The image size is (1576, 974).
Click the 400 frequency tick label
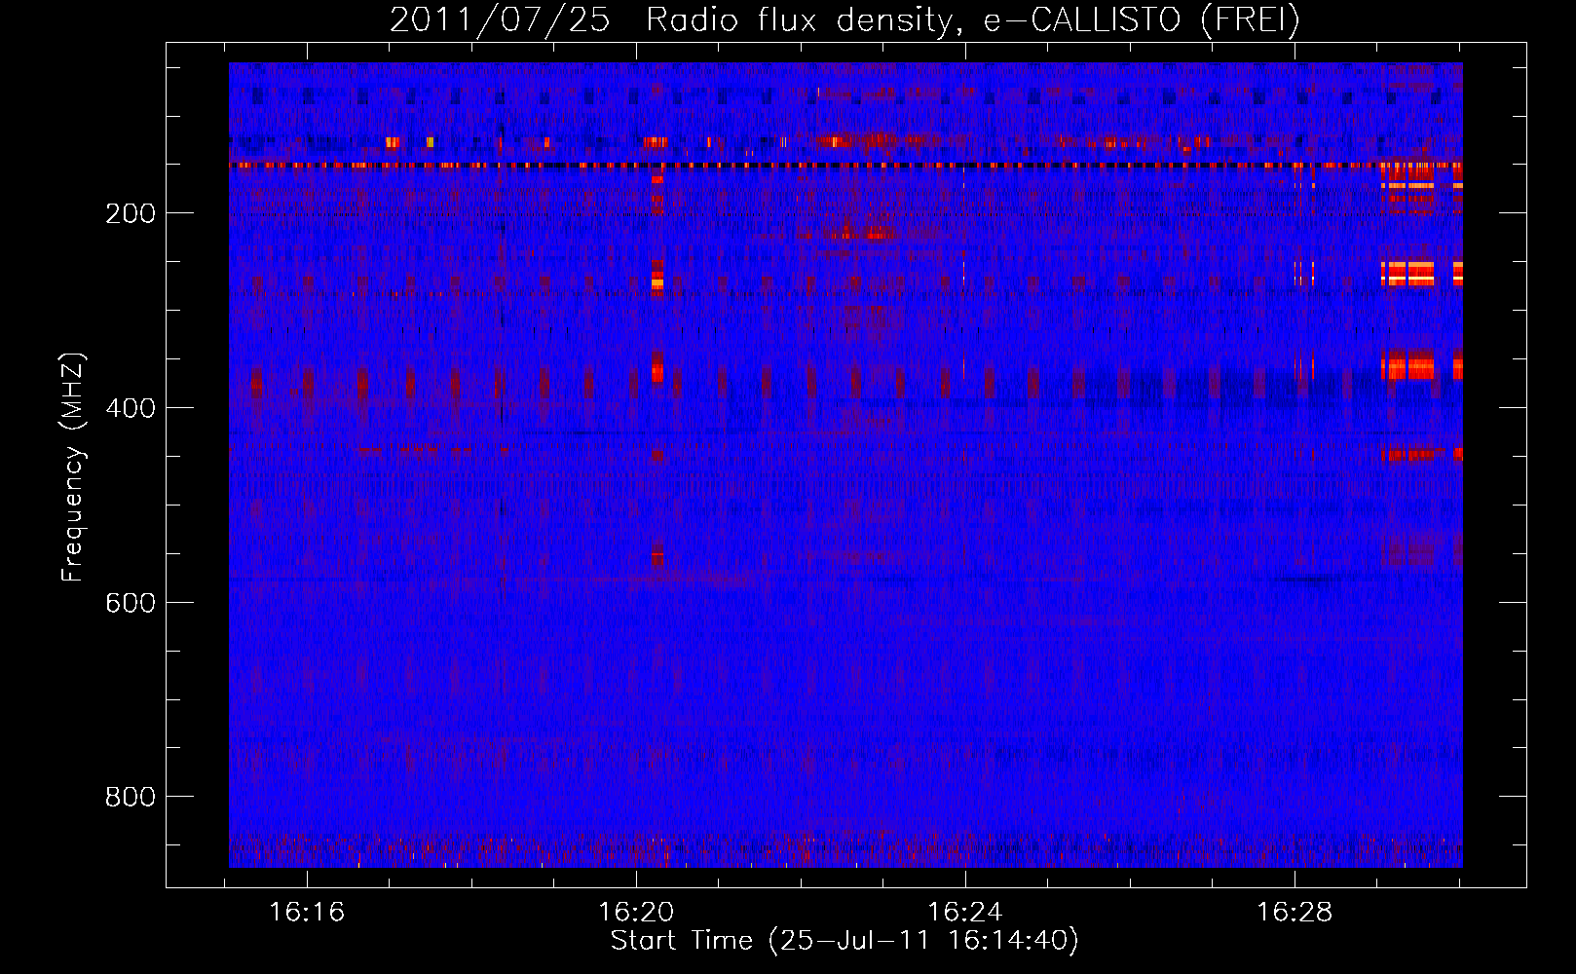point(131,408)
